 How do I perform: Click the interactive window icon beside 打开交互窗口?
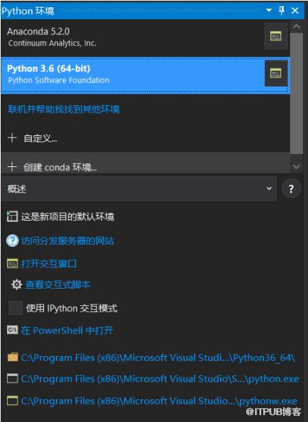point(12,264)
